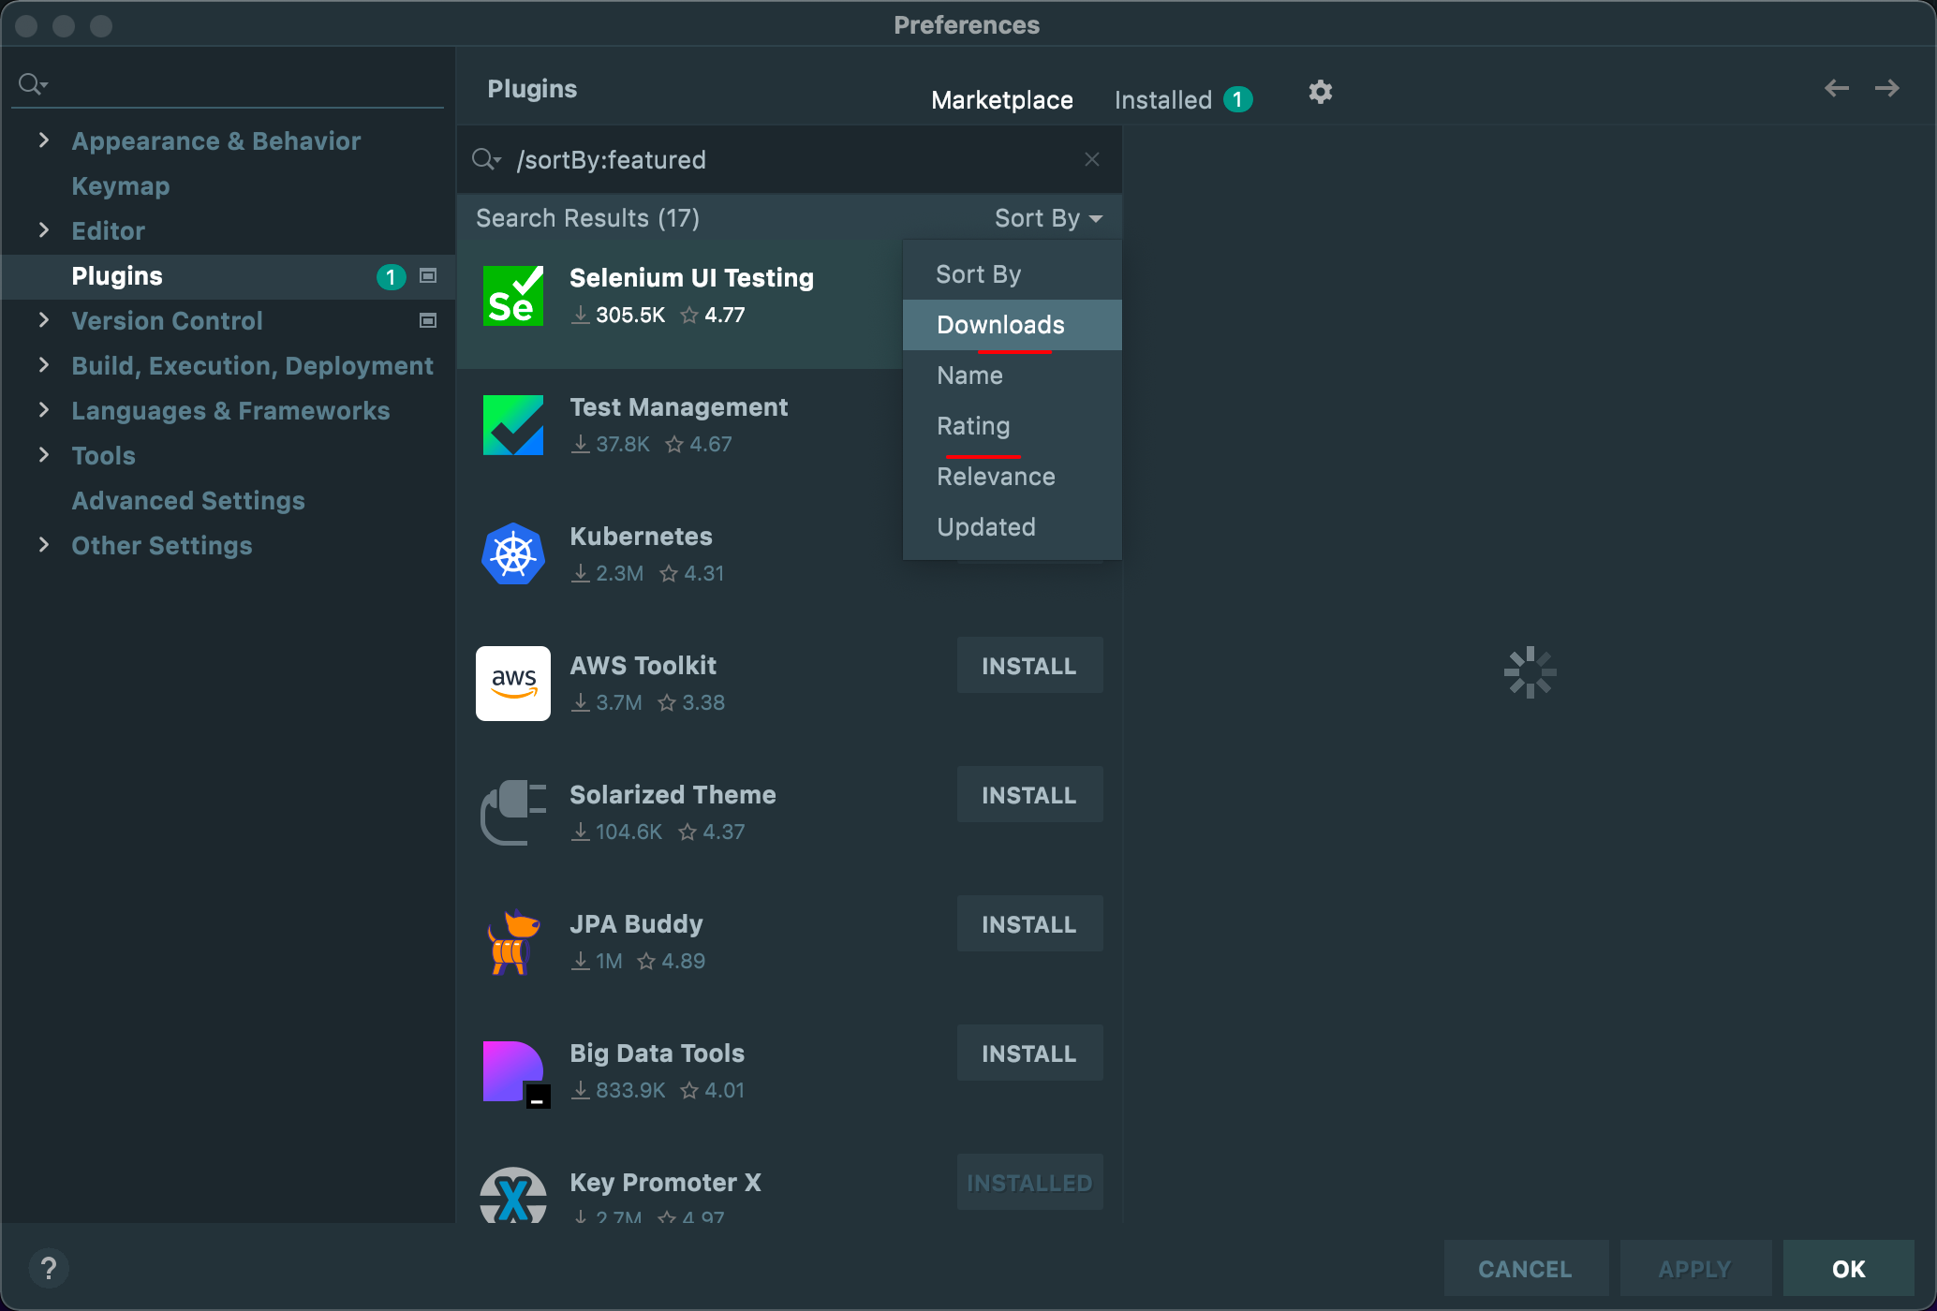Select Rating in the sort menu
The width and height of the screenshot is (1937, 1311).
973,426
